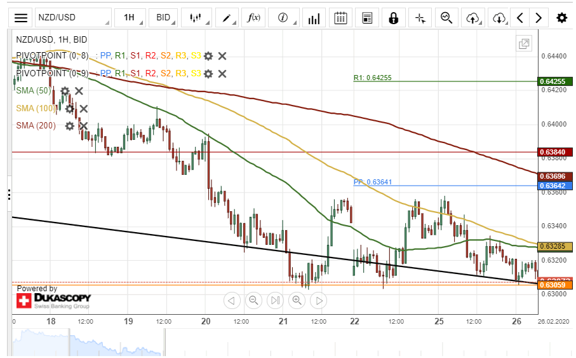576x358 pixels.
Task: Click the 0.63059 orange price tag
Action: click(554, 285)
